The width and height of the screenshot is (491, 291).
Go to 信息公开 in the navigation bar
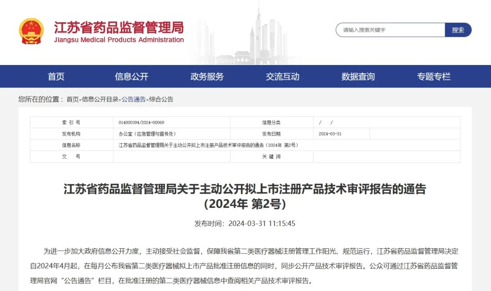click(131, 76)
